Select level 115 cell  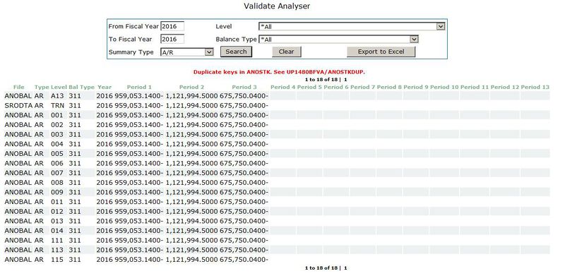pos(57,260)
